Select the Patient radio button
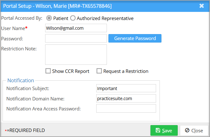 pos(49,18)
